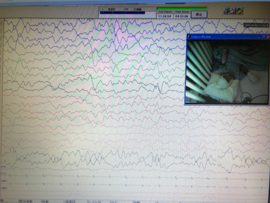Click the 体動 event marker button

click(x=53, y=202)
